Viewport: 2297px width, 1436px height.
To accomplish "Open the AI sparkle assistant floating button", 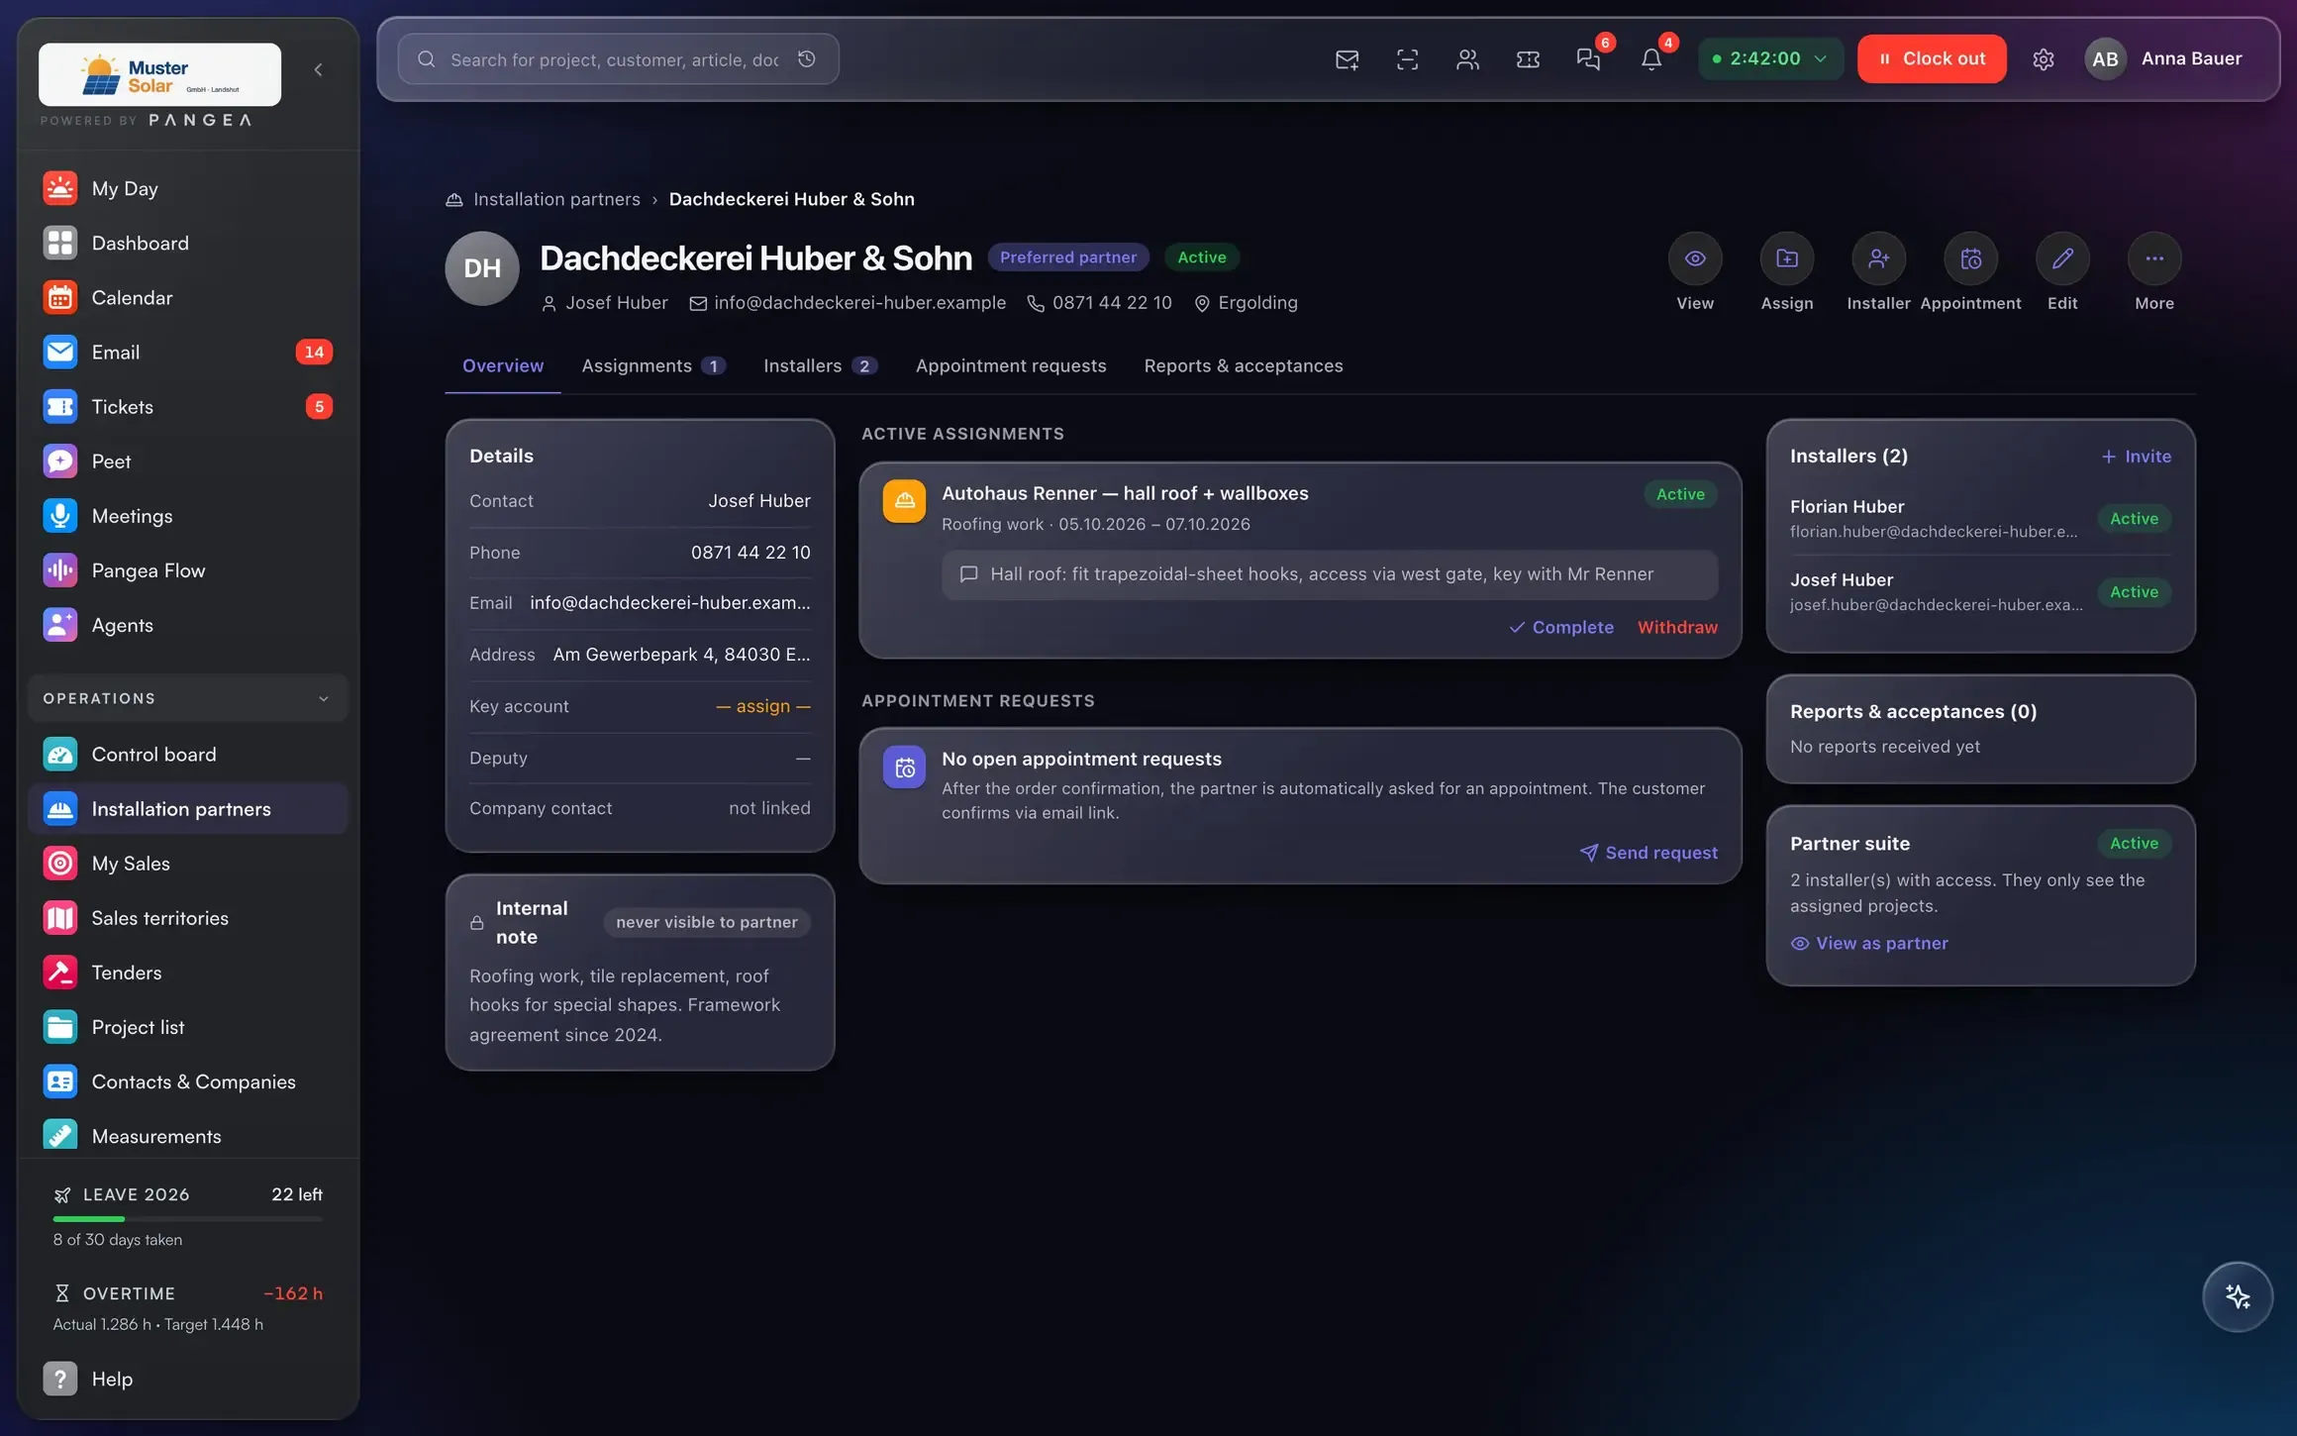I will 2237,1296.
